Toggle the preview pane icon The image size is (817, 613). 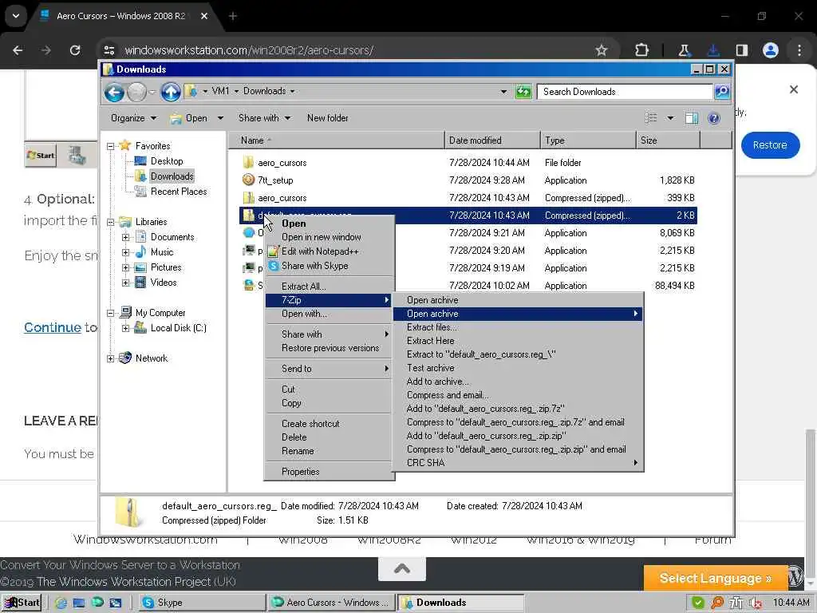pos(692,118)
